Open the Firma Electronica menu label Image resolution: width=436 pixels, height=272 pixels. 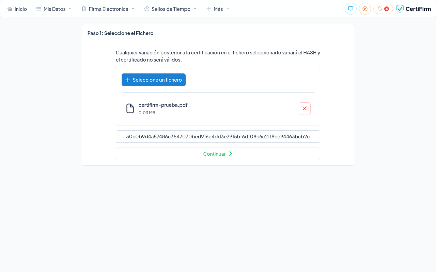pyautogui.click(x=108, y=9)
